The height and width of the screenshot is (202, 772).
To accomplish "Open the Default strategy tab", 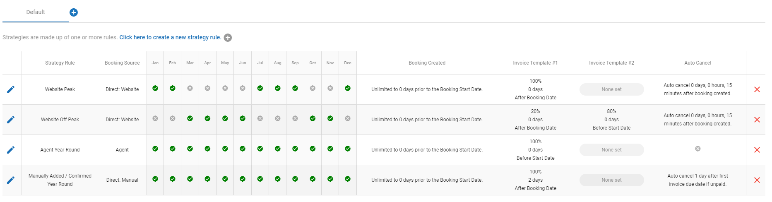I will click(36, 12).
